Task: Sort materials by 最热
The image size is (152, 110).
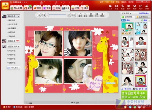Action: (x=128, y=20)
